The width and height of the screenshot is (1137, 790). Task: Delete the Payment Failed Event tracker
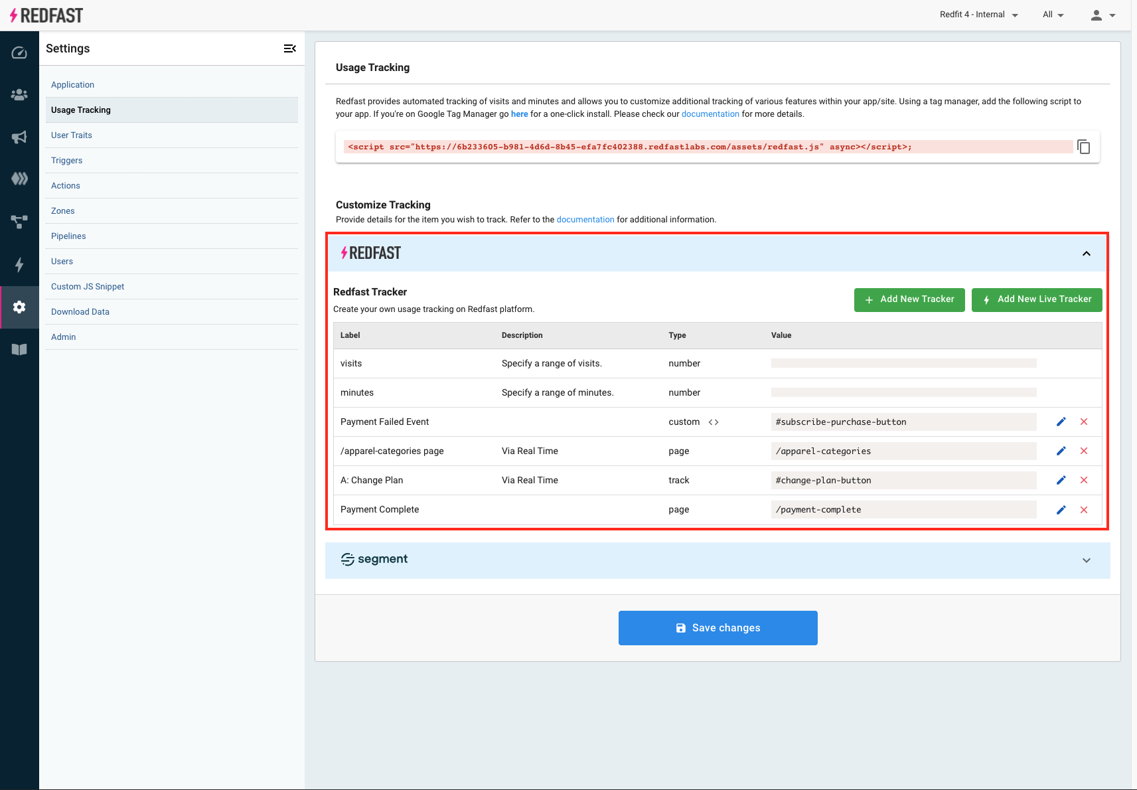(x=1084, y=422)
